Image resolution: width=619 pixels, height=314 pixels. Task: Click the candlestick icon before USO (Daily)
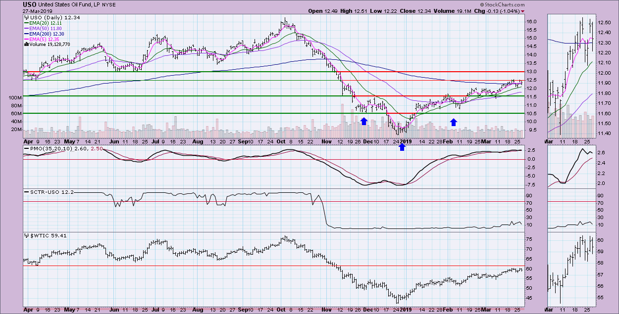(x=27, y=18)
